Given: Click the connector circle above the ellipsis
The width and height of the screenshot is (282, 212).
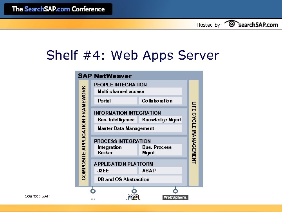Looking at the screenshot, I should (93, 191).
